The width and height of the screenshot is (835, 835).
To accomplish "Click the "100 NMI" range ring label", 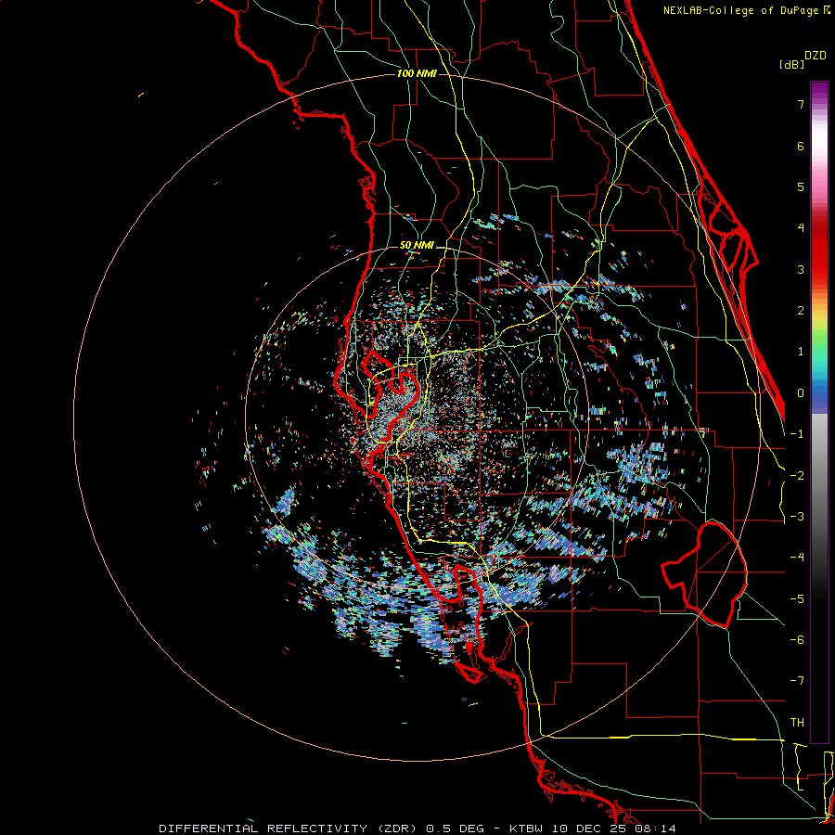I will coord(417,73).
